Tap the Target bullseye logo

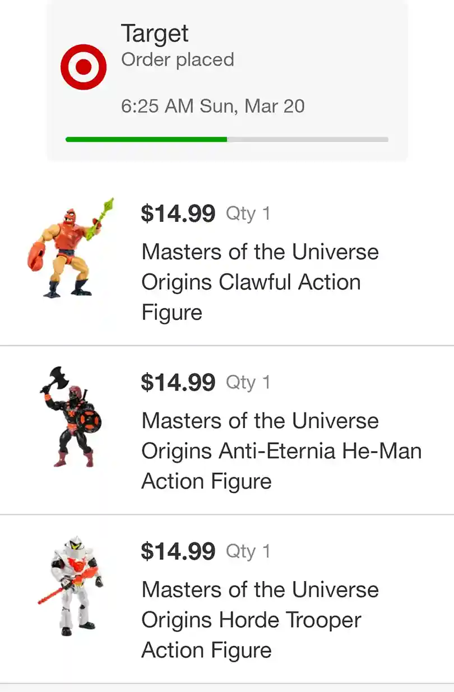tap(84, 67)
